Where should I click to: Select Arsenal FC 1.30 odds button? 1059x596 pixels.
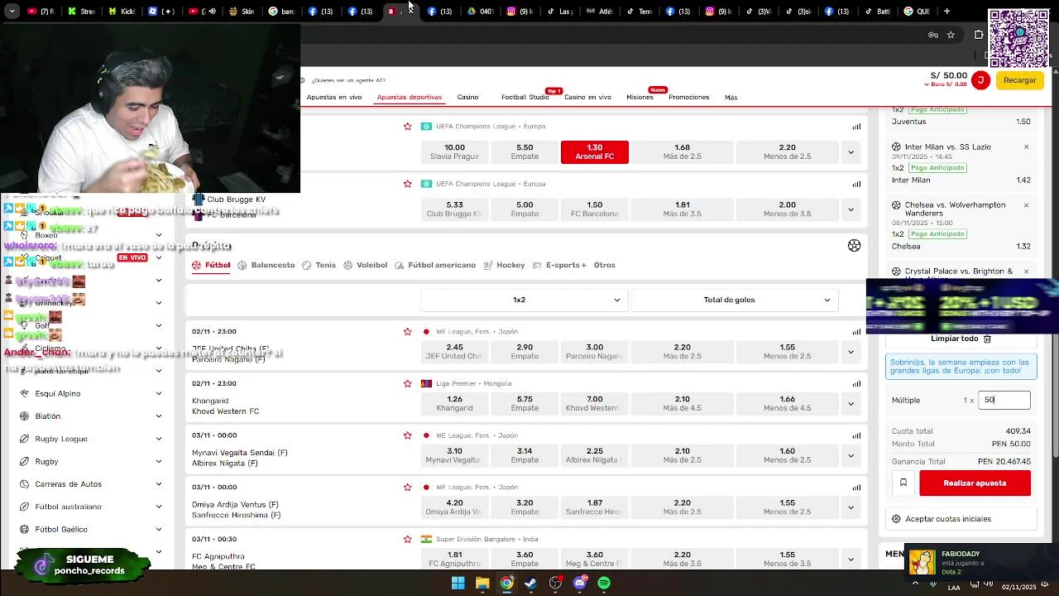click(x=595, y=152)
